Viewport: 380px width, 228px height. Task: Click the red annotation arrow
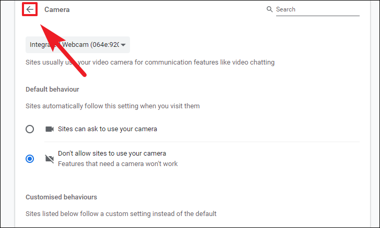click(x=64, y=51)
